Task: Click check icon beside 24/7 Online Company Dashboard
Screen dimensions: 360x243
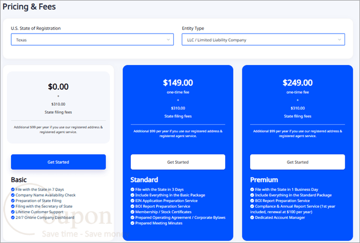Action: [13, 218]
